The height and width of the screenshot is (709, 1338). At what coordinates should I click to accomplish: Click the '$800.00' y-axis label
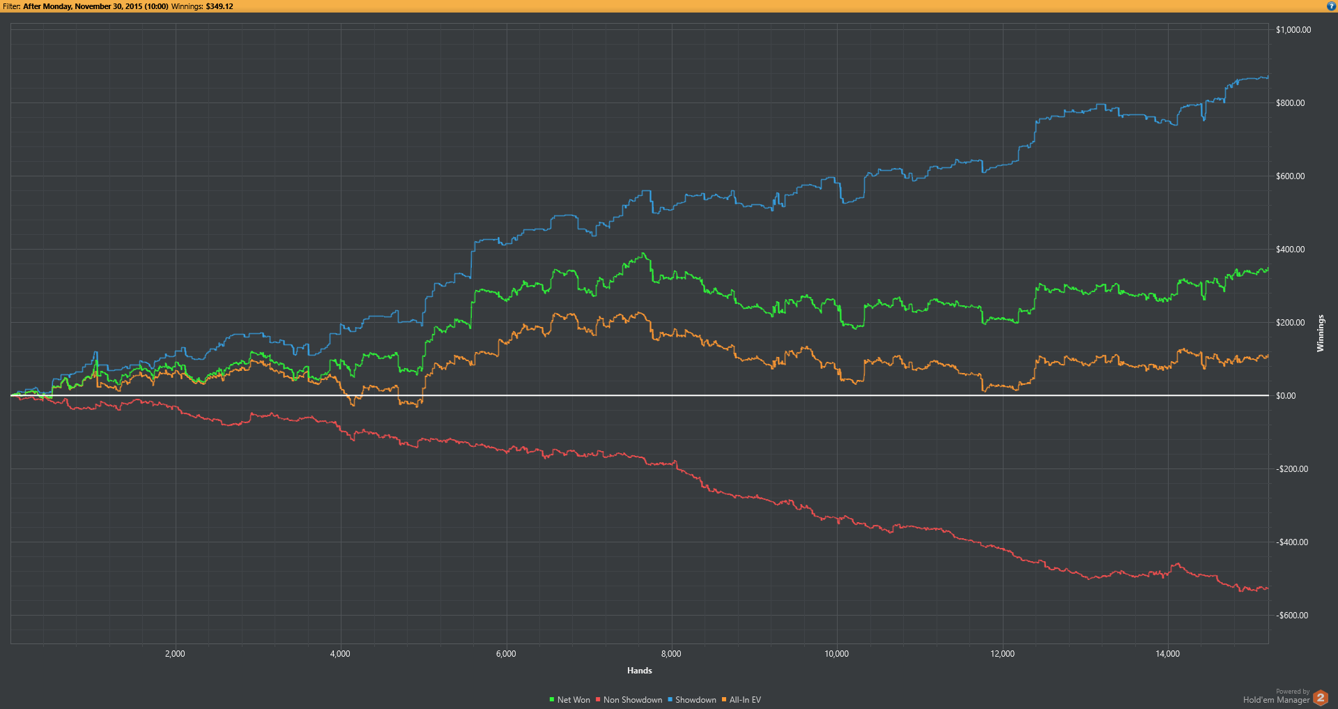click(x=1291, y=103)
